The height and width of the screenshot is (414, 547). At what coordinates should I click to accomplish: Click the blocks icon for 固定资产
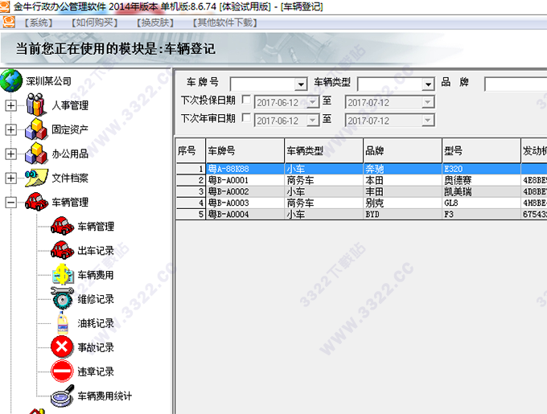[x=36, y=129]
